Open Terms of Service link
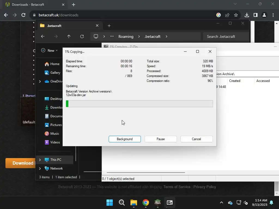The image size is (279, 209). click(177, 187)
